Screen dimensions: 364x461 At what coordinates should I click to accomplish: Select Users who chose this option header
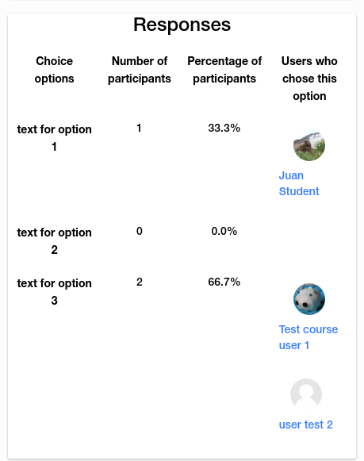309,79
